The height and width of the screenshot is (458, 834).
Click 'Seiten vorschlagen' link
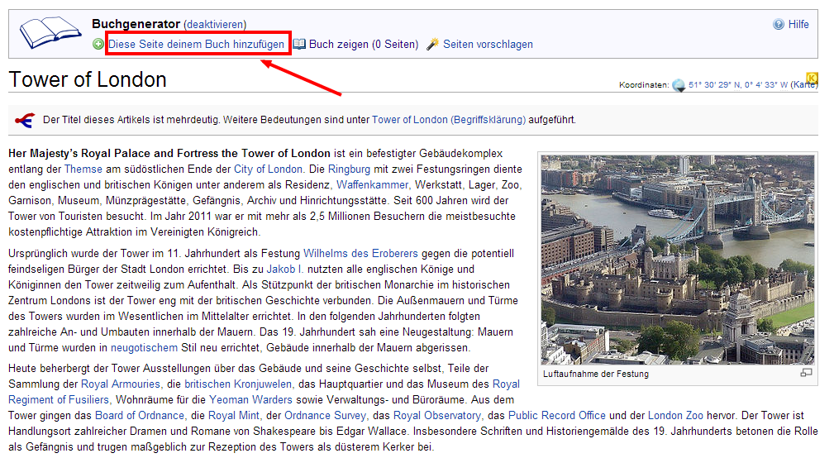488,44
